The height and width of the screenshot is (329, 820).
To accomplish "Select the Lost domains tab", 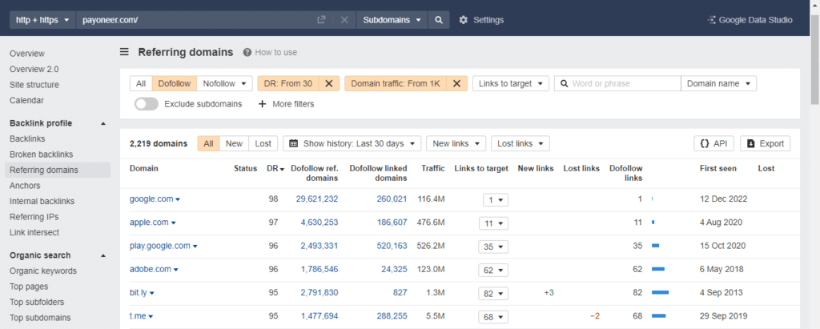I will [x=263, y=143].
